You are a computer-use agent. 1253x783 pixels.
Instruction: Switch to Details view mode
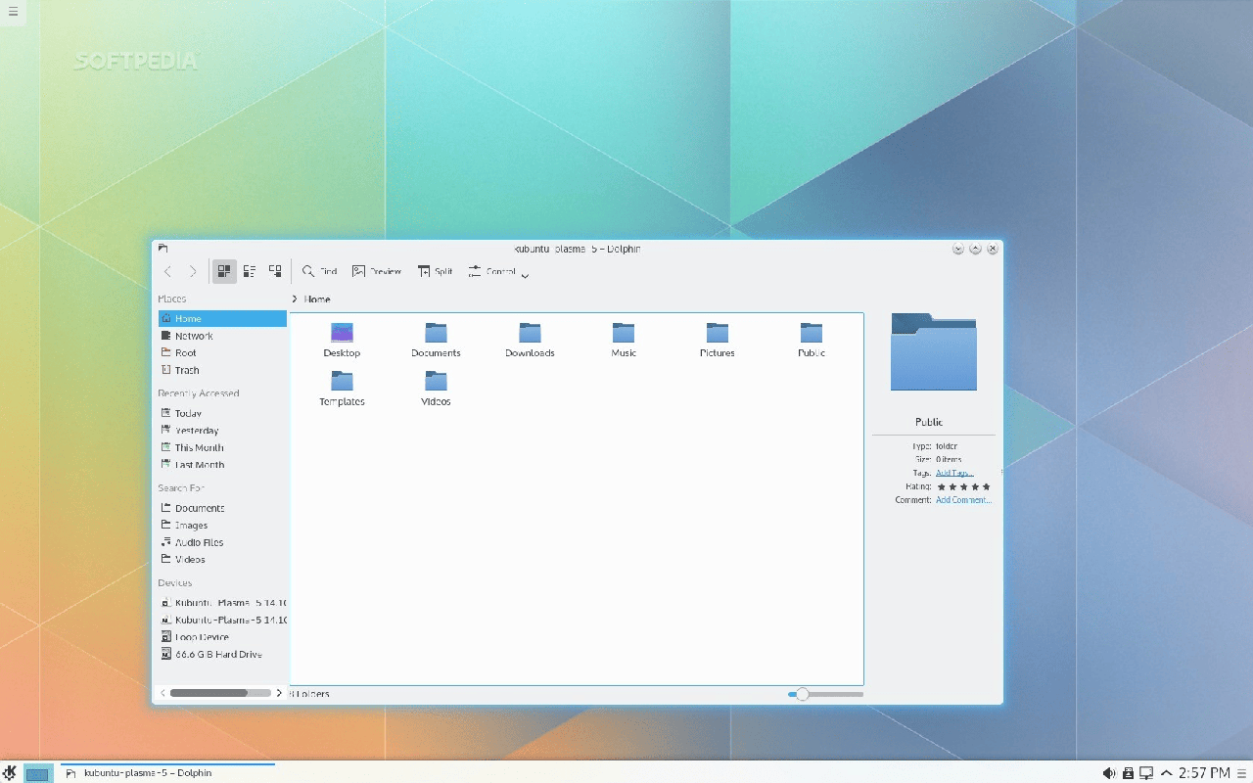click(x=275, y=271)
